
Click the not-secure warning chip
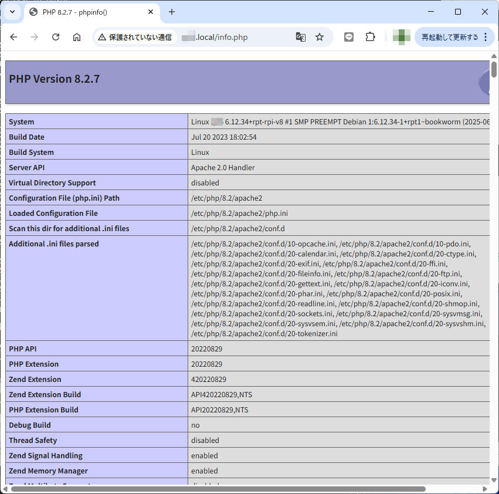click(x=135, y=38)
